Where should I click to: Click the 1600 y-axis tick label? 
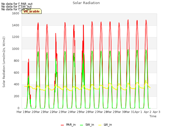coord(15,13)
